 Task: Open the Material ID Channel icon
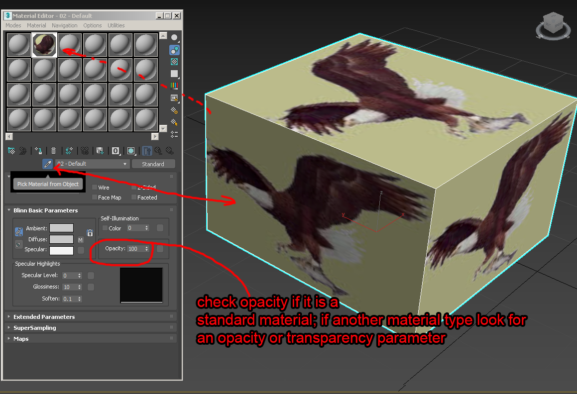click(x=115, y=150)
